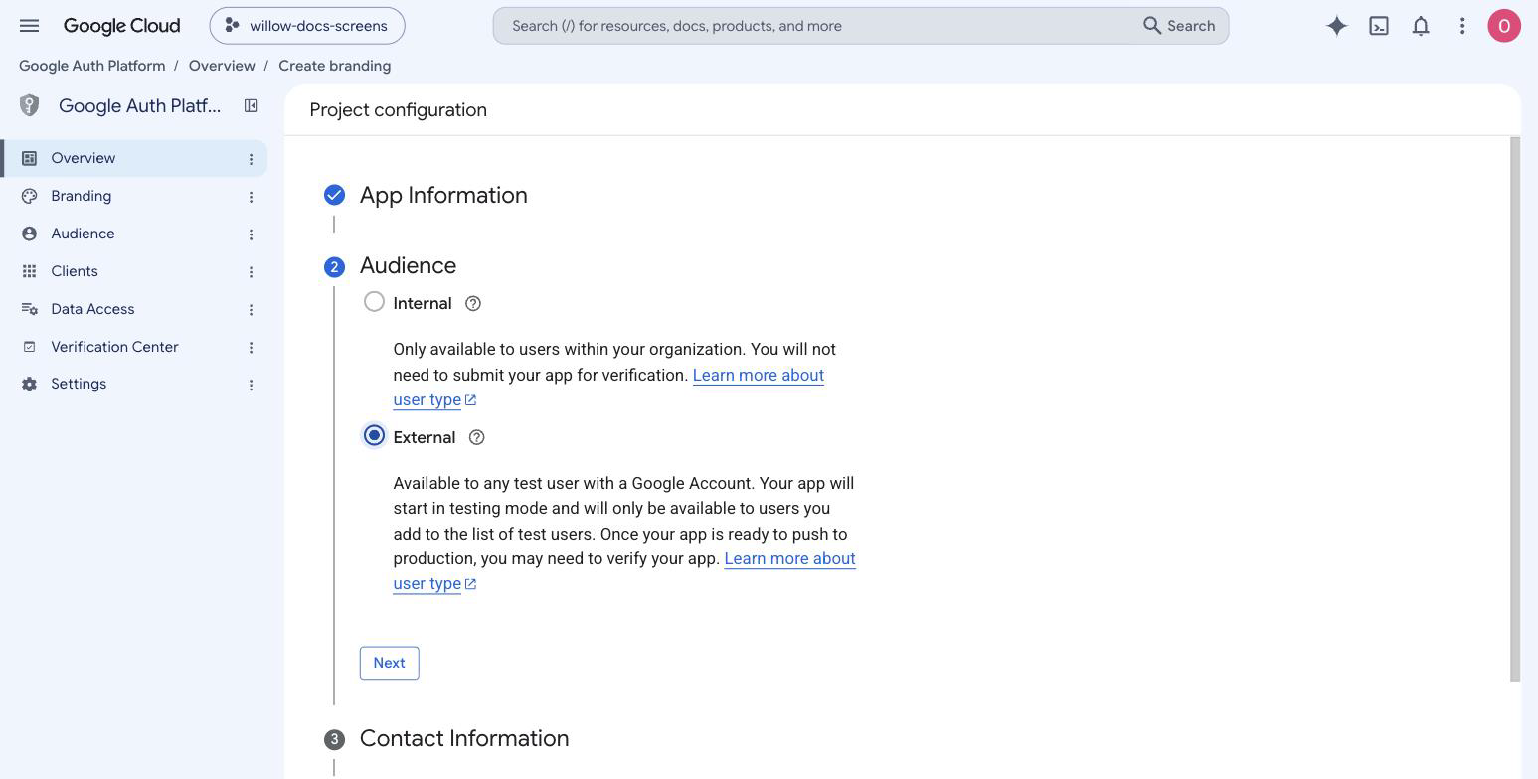Collapse the sidebar navigation panel

click(252, 105)
